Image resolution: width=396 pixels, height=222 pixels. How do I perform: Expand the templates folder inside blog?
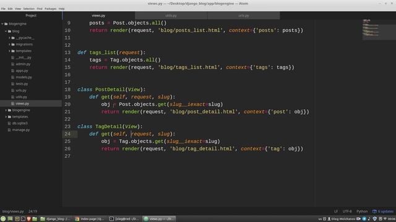(x=9, y=51)
